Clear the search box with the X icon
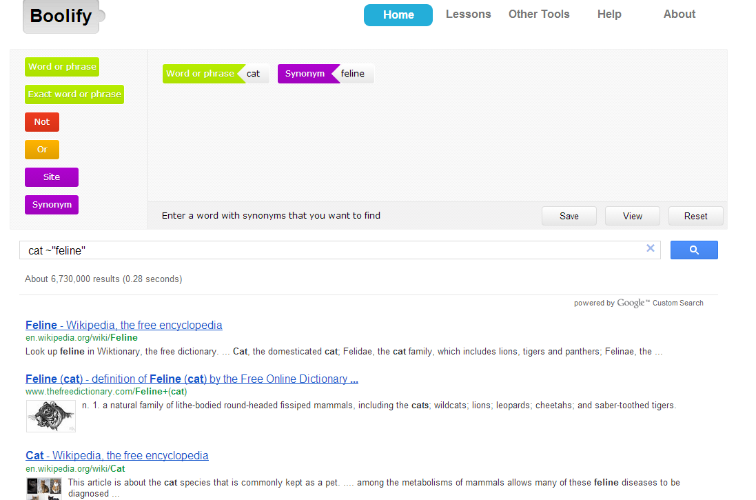The height and width of the screenshot is (500, 756). coord(651,248)
